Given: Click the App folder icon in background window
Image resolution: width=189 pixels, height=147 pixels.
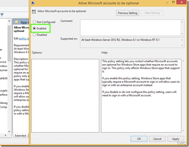Looking at the screenshot, I should (16, 22).
